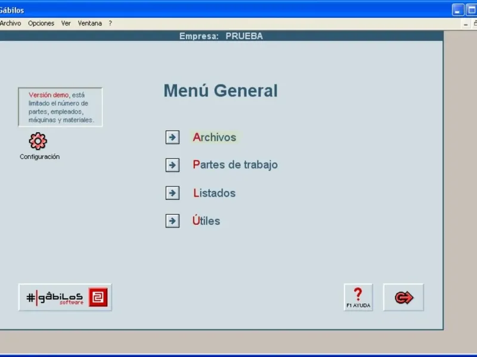Minimize the Gábilos main window
This screenshot has height=357, width=477.
457,10
